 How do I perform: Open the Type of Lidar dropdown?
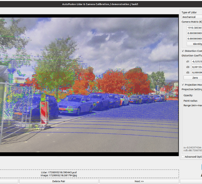point(191,17)
